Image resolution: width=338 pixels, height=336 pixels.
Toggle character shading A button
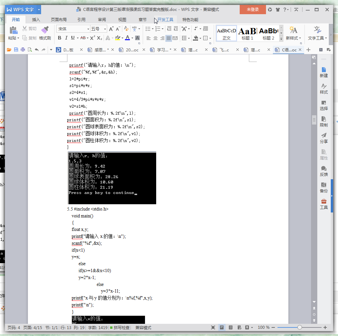click(x=137, y=38)
